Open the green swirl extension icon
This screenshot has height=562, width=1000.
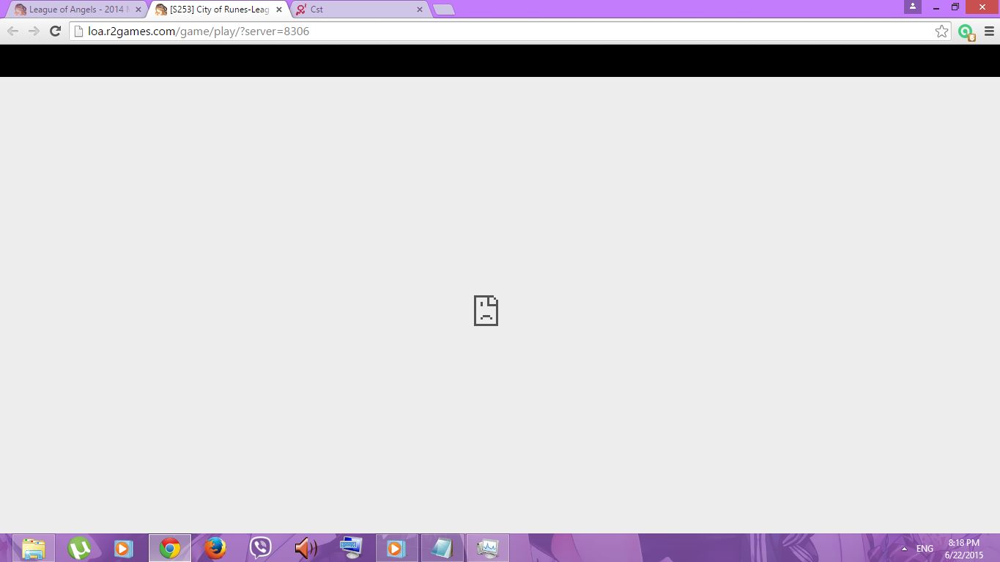coord(966,32)
